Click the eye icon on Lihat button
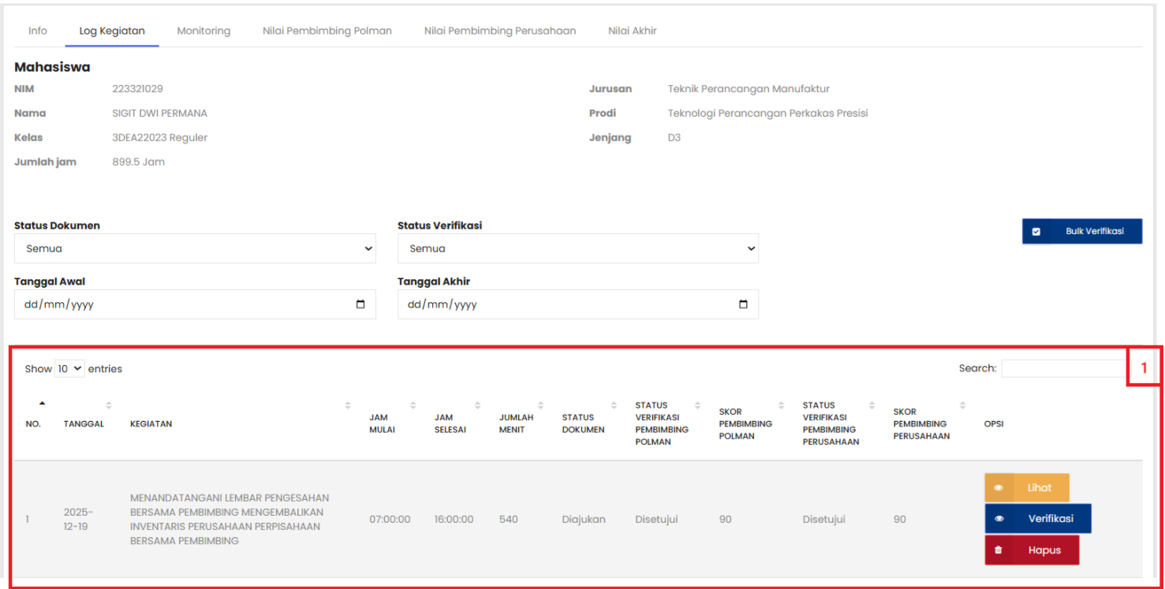 pos(999,488)
